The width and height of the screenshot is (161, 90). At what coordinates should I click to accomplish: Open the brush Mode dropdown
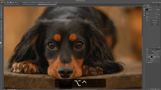(x=18, y=2)
